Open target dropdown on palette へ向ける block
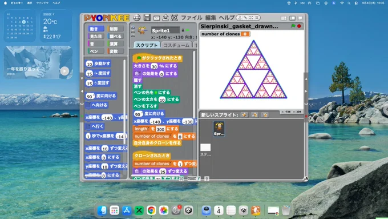Viewport: 388px width, 219px height. click(88, 105)
